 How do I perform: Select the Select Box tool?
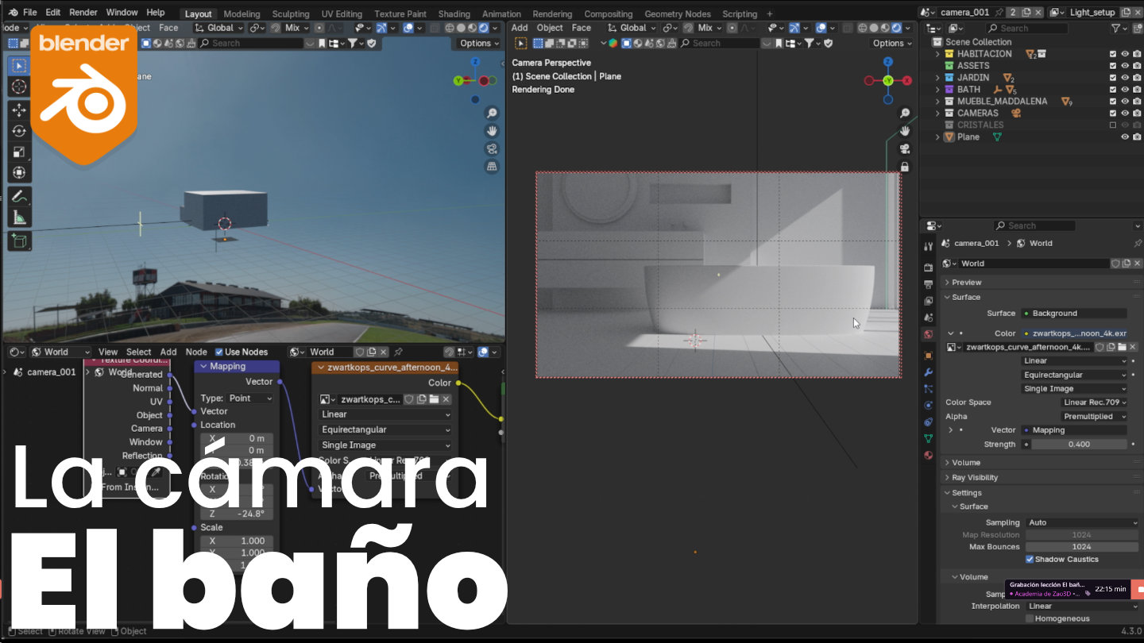point(19,66)
